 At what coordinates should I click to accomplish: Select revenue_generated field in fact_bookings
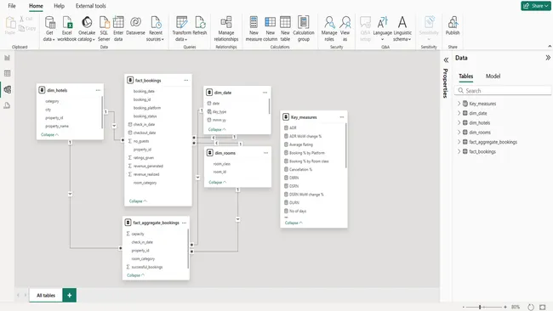coord(148,166)
